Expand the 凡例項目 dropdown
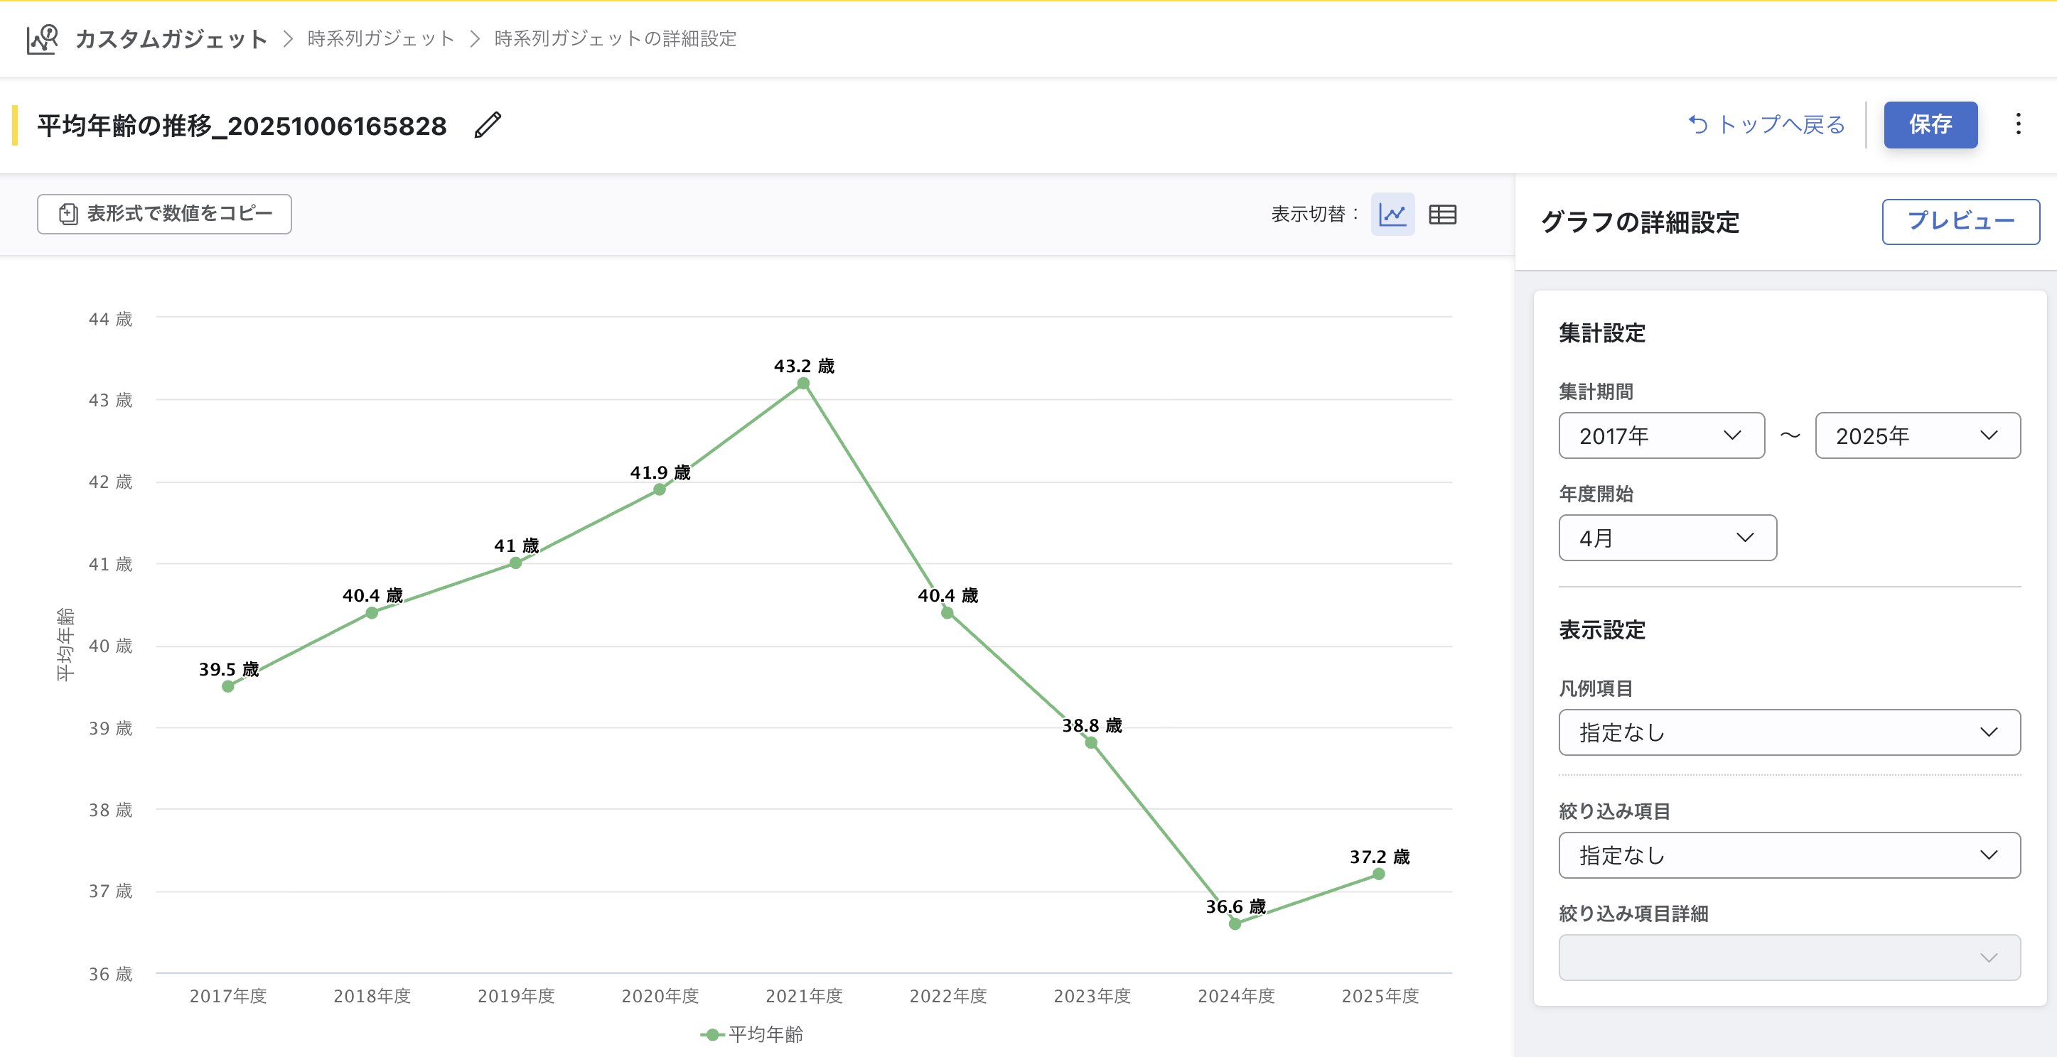 pos(1789,732)
